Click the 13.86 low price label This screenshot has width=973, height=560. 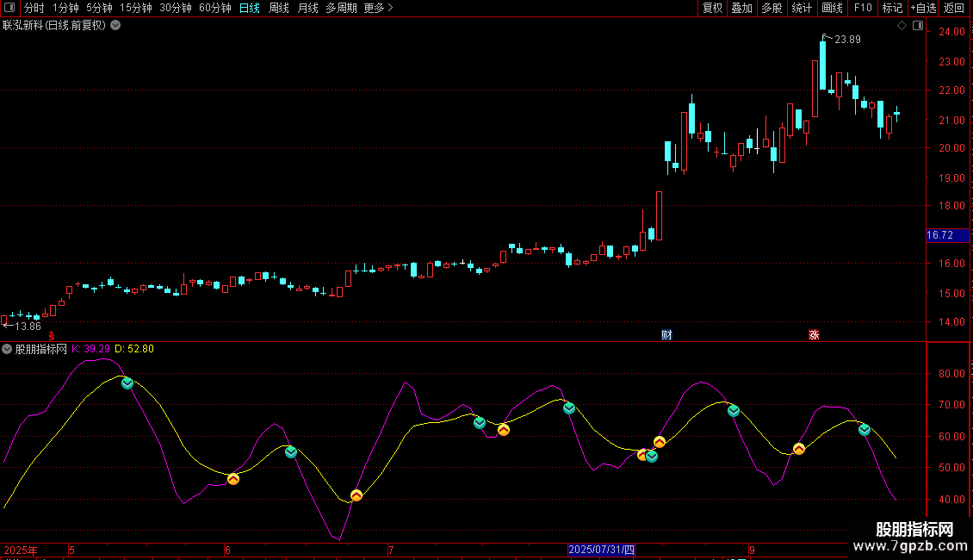[28, 327]
